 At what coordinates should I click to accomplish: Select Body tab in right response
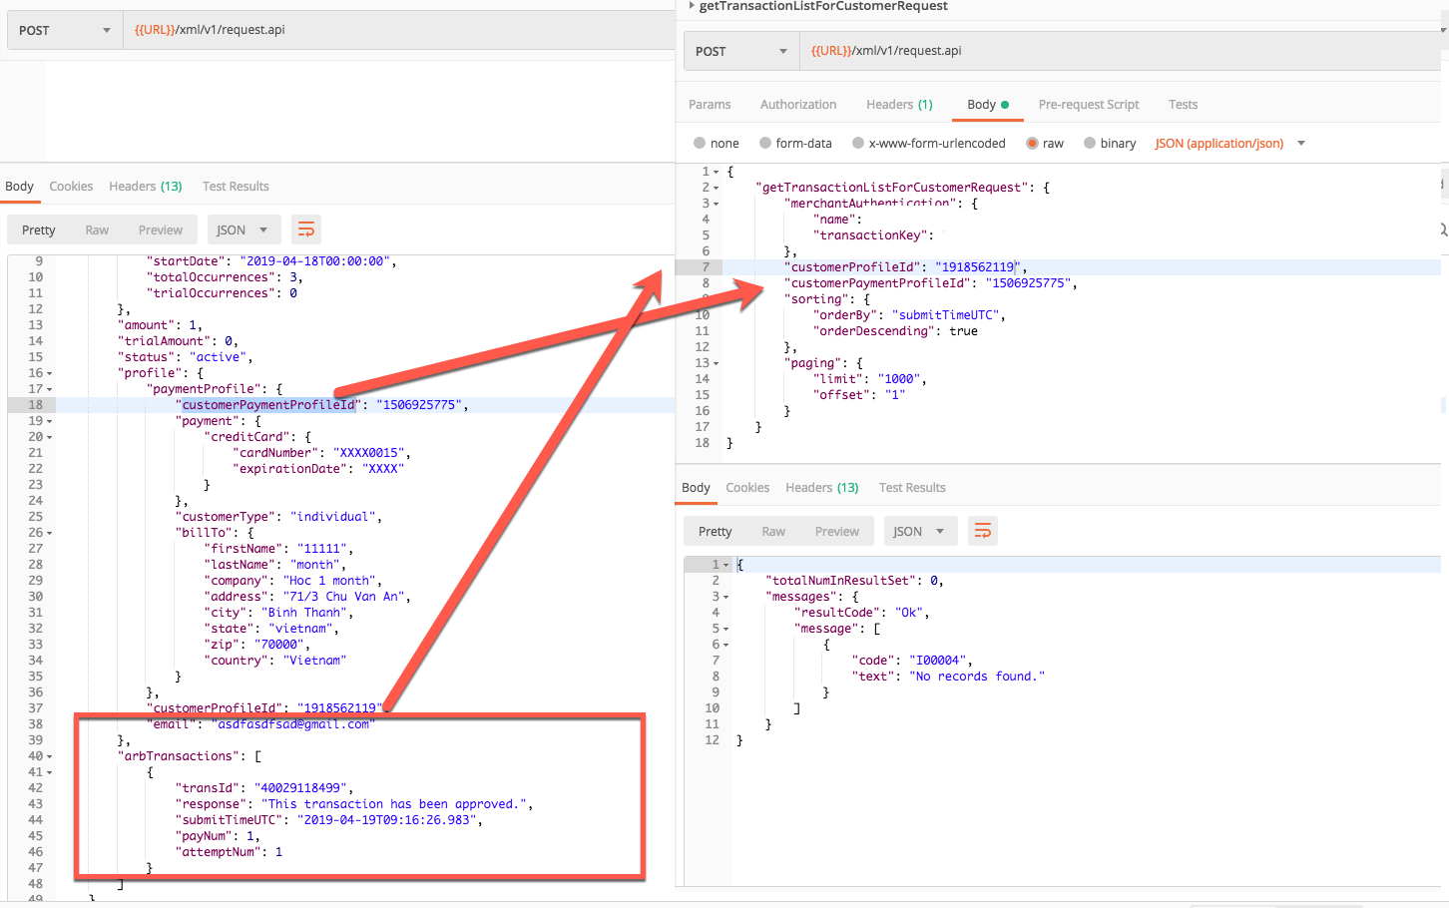pos(696,488)
